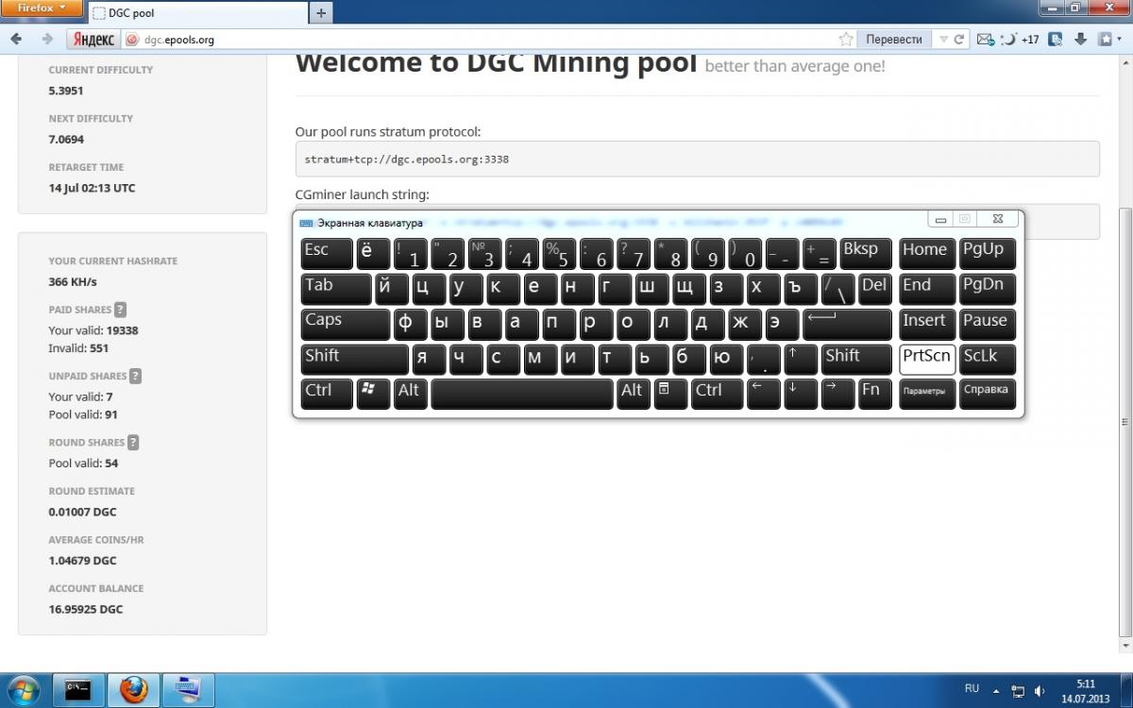The image size is (1133, 708).
Task: Click the Перевести translate button
Action: point(894,40)
